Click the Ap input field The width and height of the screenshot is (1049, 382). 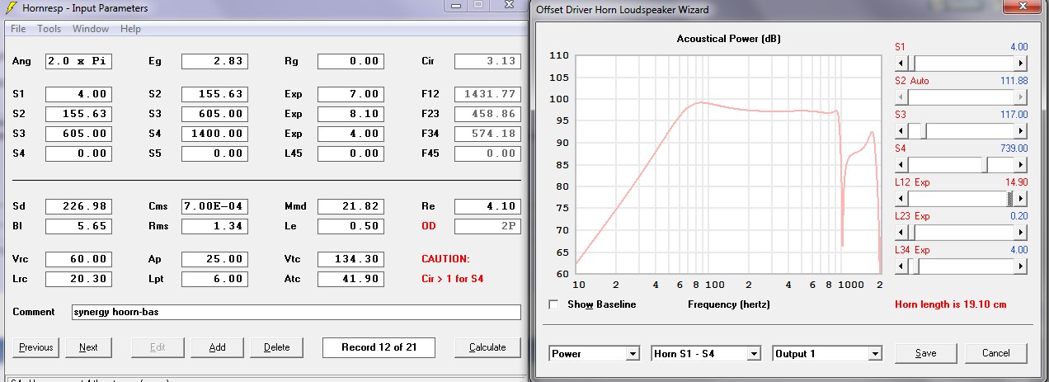pyautogui.click(x=214, y=259)
